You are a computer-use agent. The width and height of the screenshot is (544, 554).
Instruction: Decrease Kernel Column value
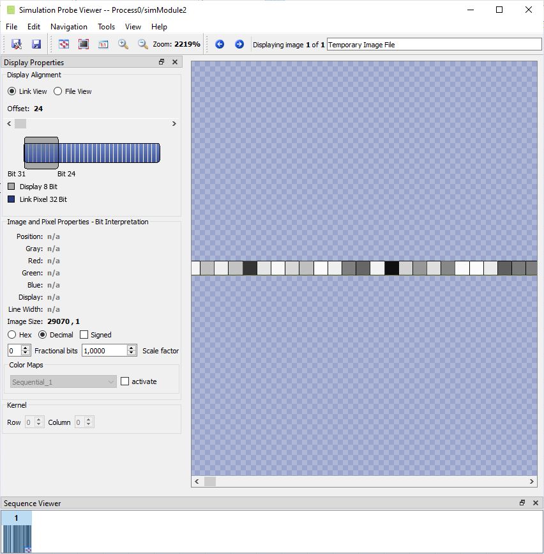point(88,425)
